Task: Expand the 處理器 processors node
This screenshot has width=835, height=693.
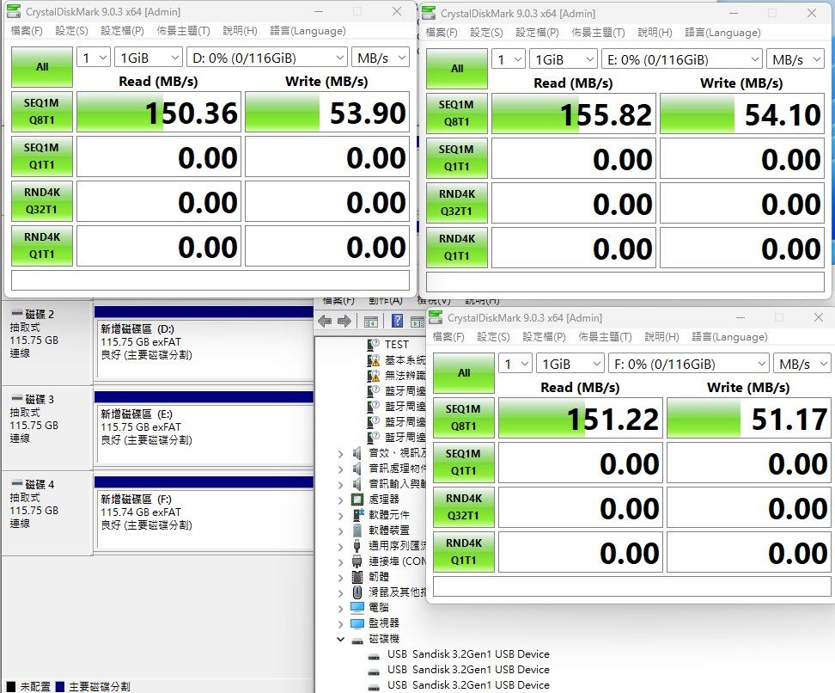Action: (x=340, y=500)
